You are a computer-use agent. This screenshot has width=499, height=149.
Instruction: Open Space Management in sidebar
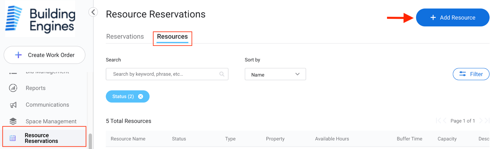[51, 121]
